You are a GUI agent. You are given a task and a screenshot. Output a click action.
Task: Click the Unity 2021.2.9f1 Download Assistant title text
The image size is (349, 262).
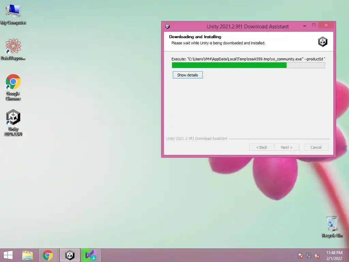click(x=248, y=27)
